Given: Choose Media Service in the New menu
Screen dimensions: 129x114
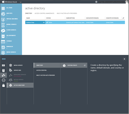Looking at the screenshot, I should (x=20, y=65).
